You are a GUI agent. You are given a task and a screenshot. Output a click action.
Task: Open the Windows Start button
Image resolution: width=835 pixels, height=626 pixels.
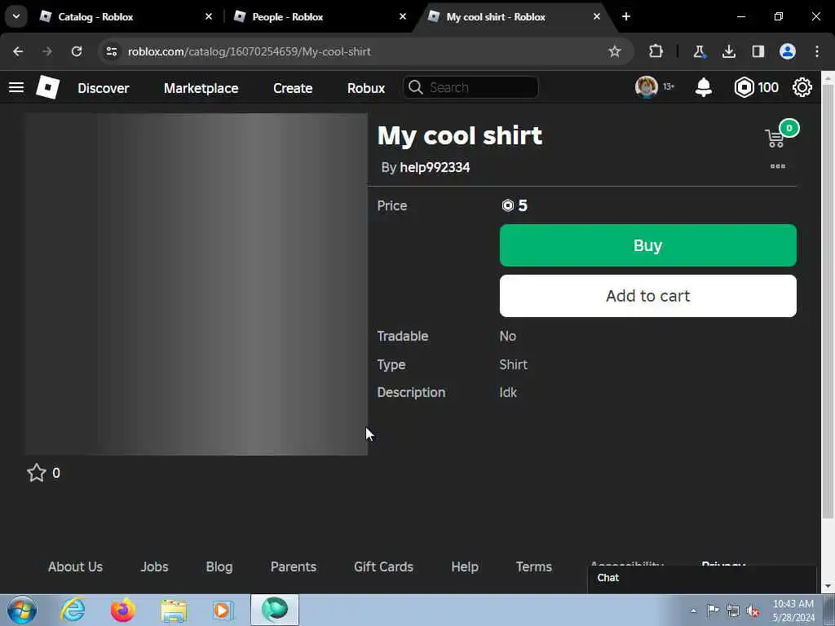click(22, 610)
